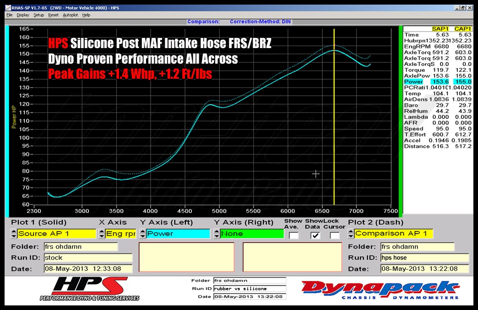The height and width of the screenshot is (310, 478).
Task: Click the Speed row label
Action: [x=414, y=129]
